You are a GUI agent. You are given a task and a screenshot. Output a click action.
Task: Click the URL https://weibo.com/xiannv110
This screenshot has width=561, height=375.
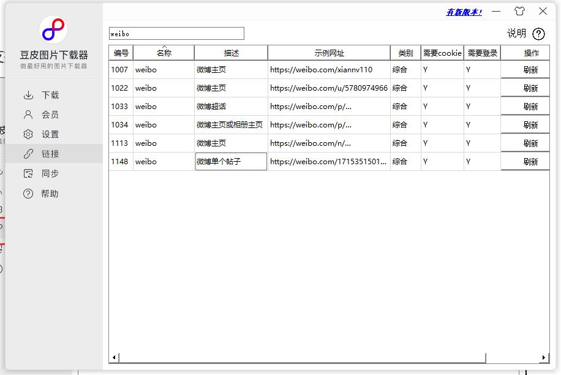321,70
